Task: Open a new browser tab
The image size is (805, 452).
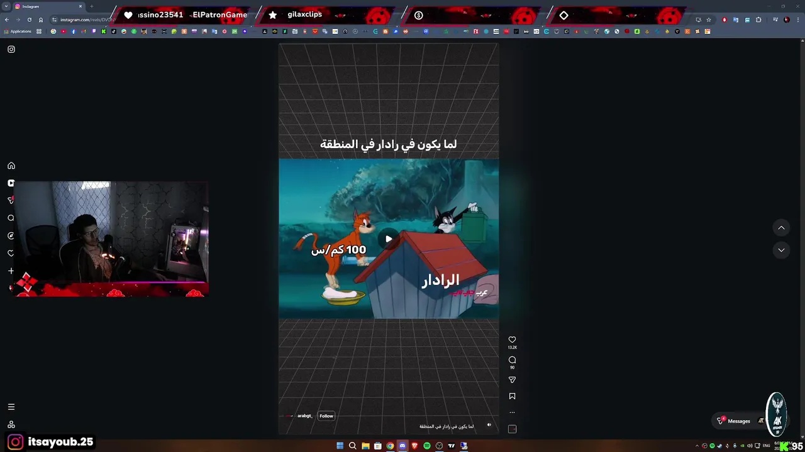Action: [x=92, y=6]
